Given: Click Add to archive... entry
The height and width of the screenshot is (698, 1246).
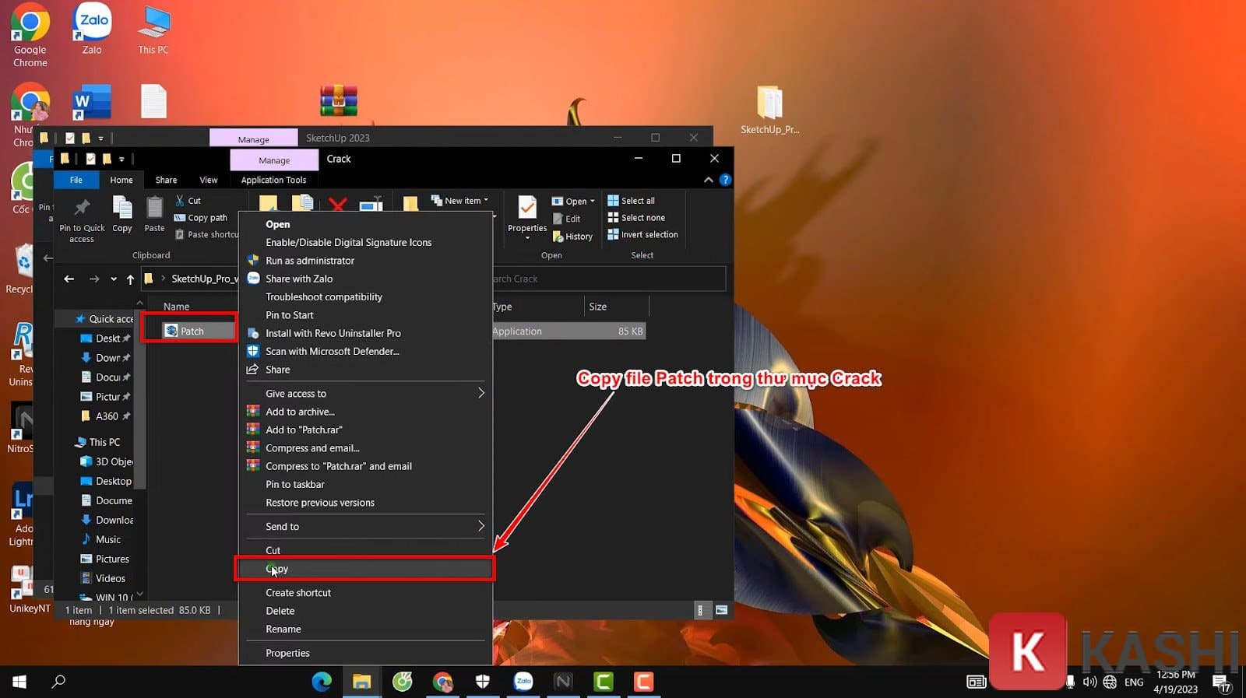Looking at the screenshot, I should pyautogui.click(x=364, y=412).
